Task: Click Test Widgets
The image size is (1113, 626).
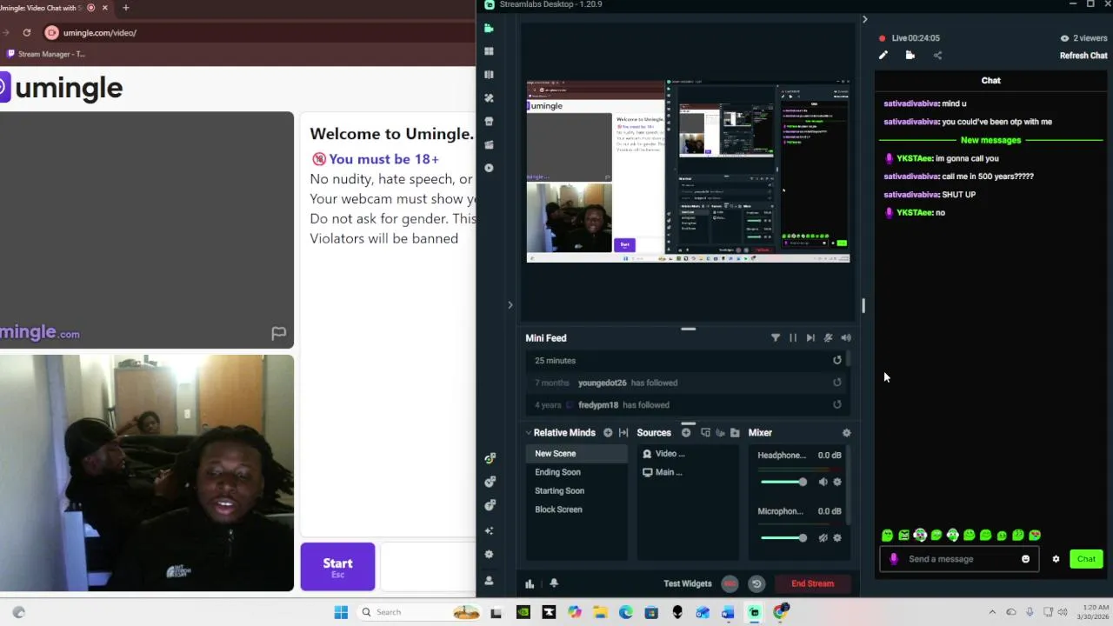Action: click(x=687, y=583)
